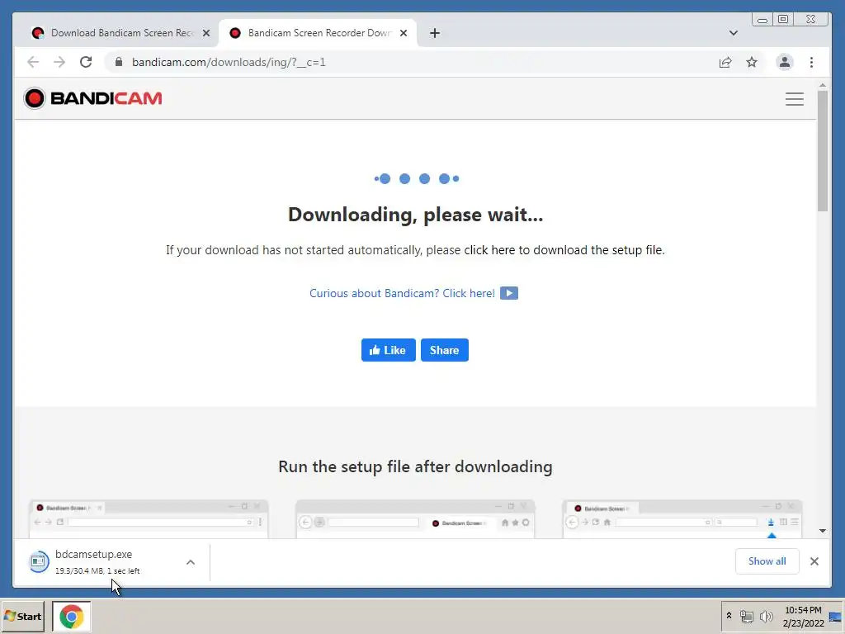Click the 'click here' setup file link
845x634 pixels.
point(489,249)
